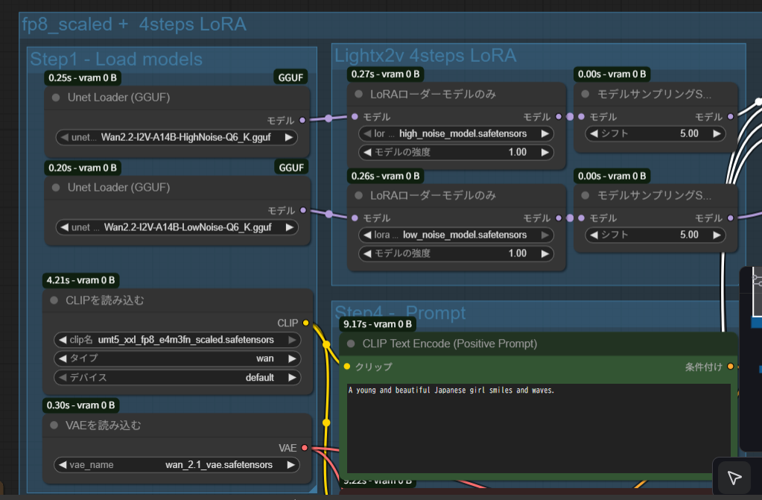Next LoRA file arrow for low_noise_model
The height and width of the screenshot is (500, 762).
(x=545, y=235)
